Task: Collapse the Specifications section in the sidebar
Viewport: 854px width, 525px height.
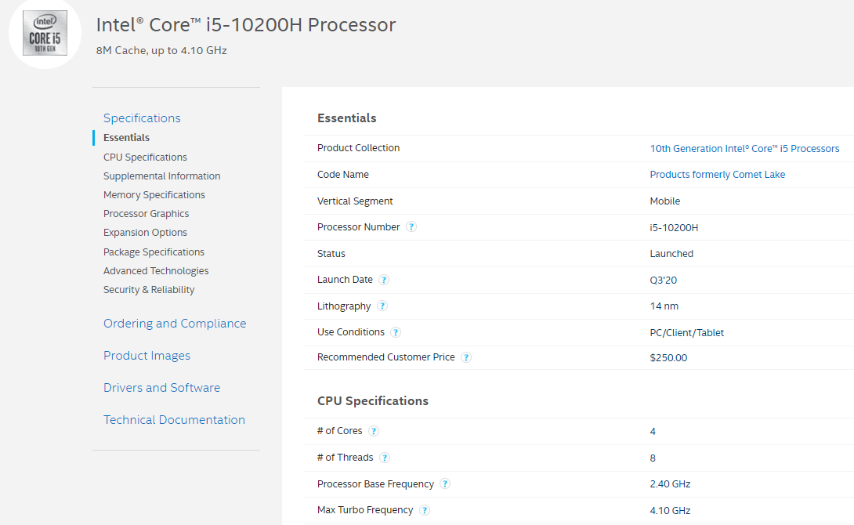Action: [142, 118]
